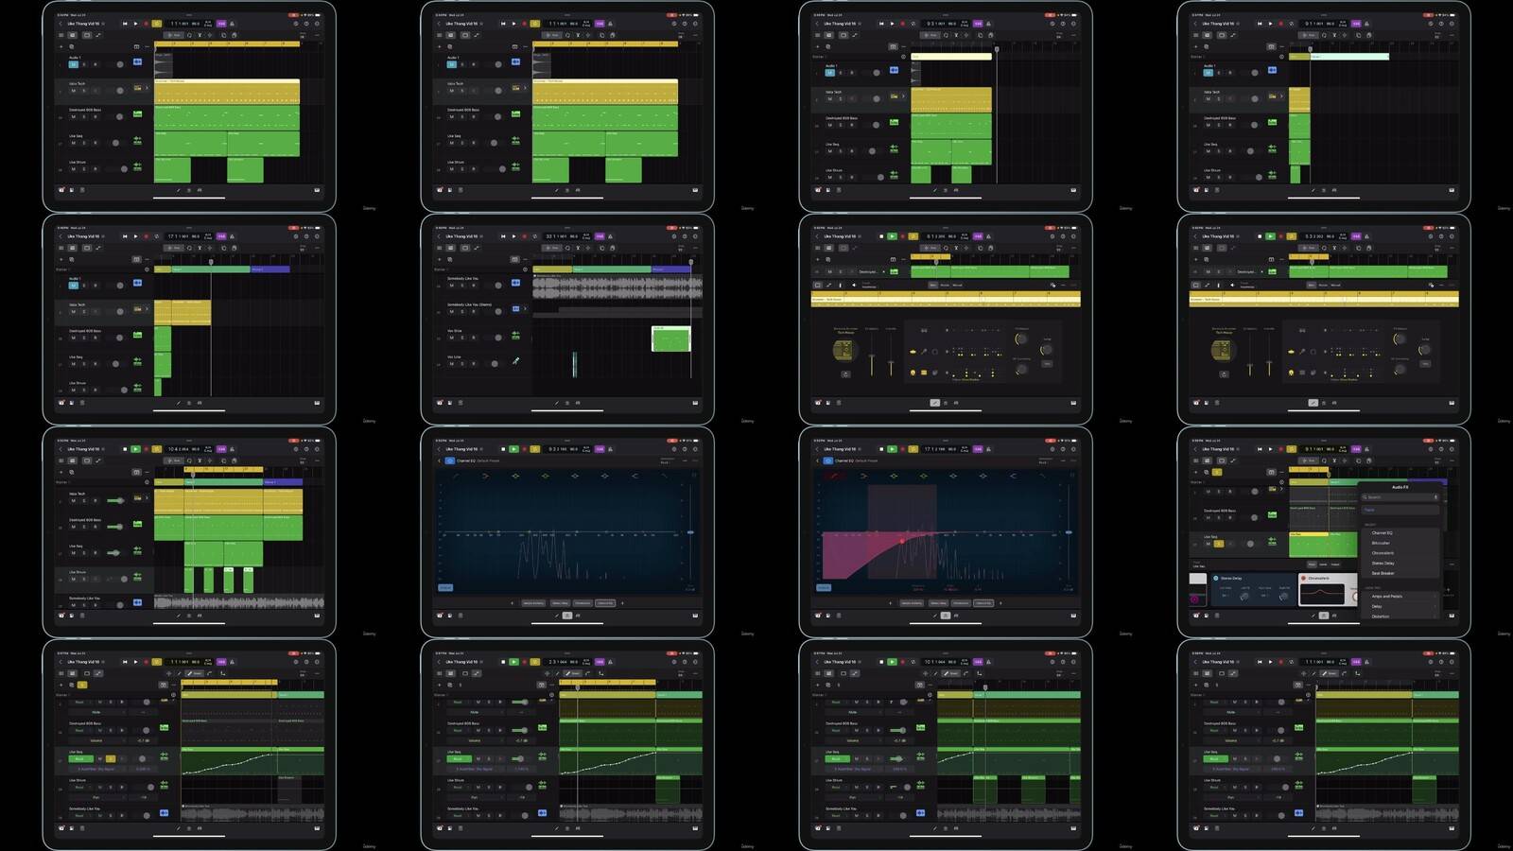
Task: Tap Play in row 1 col 2 iPad
Action: click(513, 24)
